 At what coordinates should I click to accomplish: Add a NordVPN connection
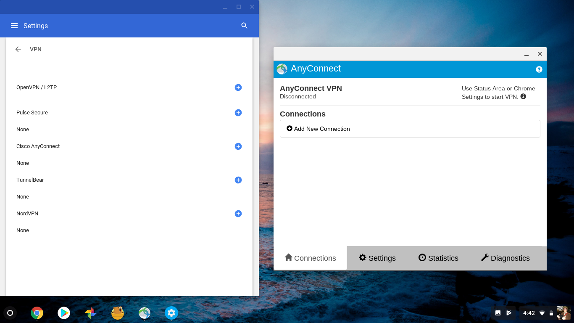click(238, 214)
